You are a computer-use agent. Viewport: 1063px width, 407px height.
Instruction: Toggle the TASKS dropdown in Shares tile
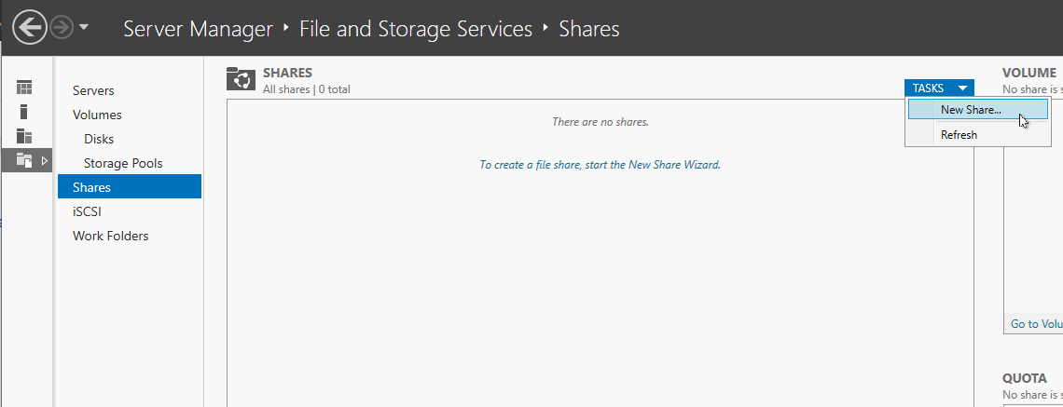pos(939,88)
